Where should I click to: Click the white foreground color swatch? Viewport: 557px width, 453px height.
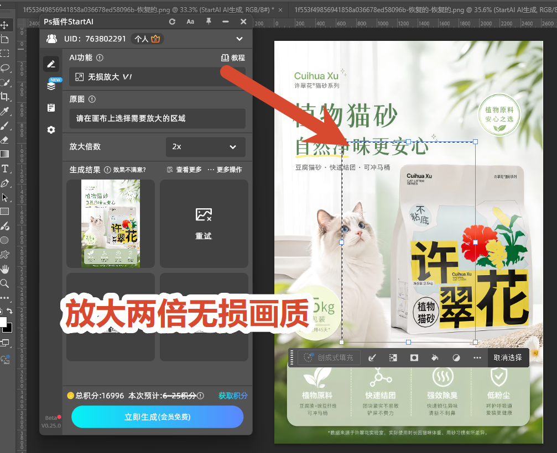point(2,322)
